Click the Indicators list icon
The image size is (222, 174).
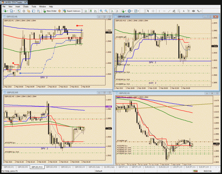click(123, 11)
